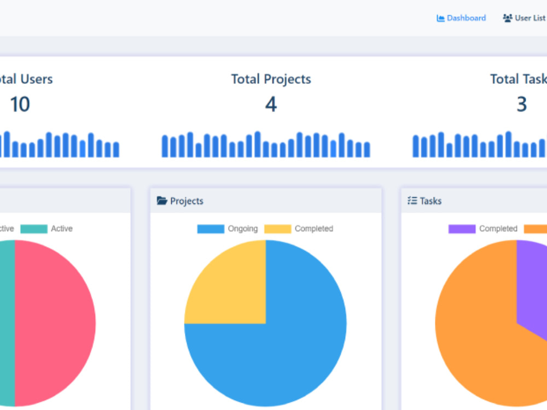Click the Projects folder icon
This screenshot has width=547, height=410.
tap(162, 201)
